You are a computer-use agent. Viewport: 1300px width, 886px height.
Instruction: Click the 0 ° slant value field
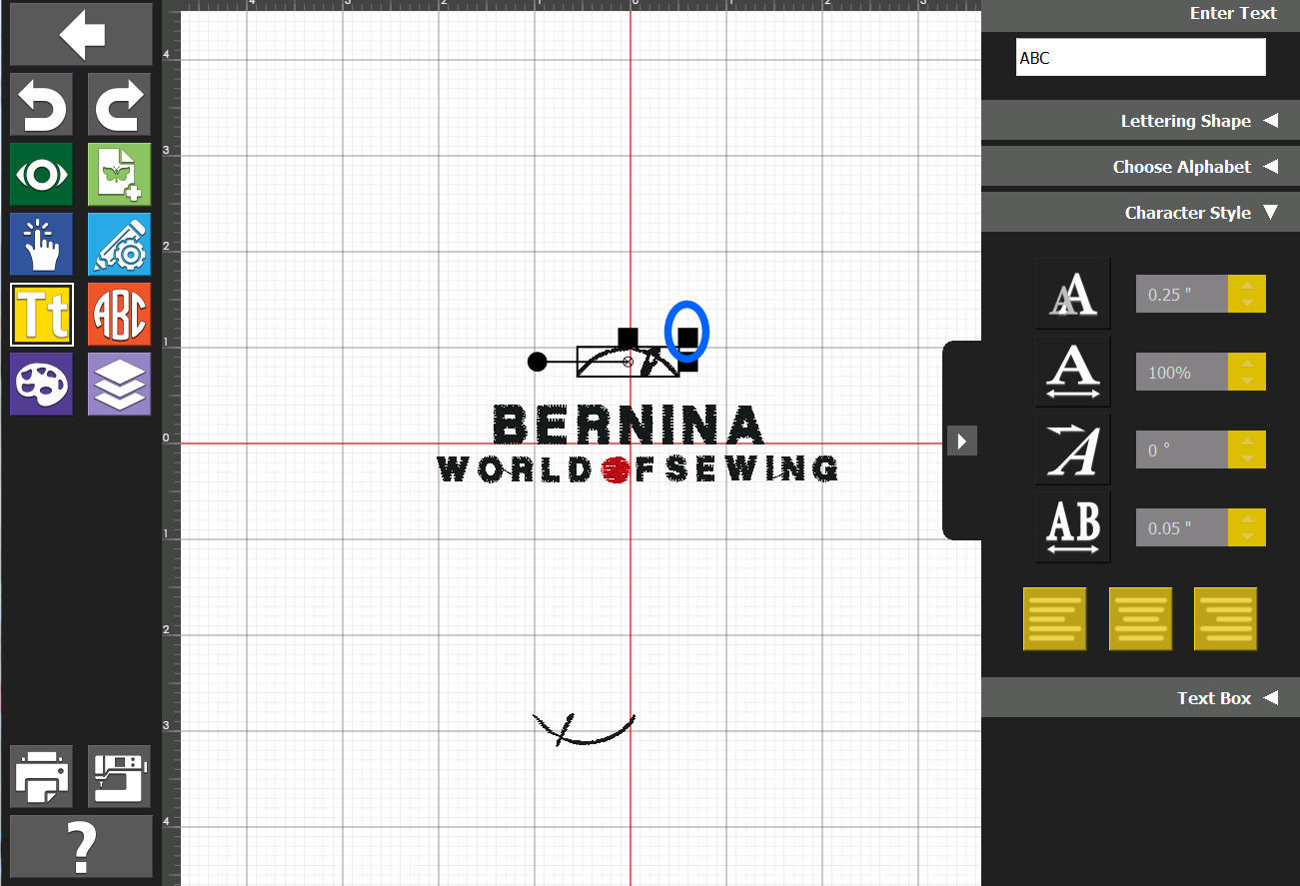[1182, 450]
